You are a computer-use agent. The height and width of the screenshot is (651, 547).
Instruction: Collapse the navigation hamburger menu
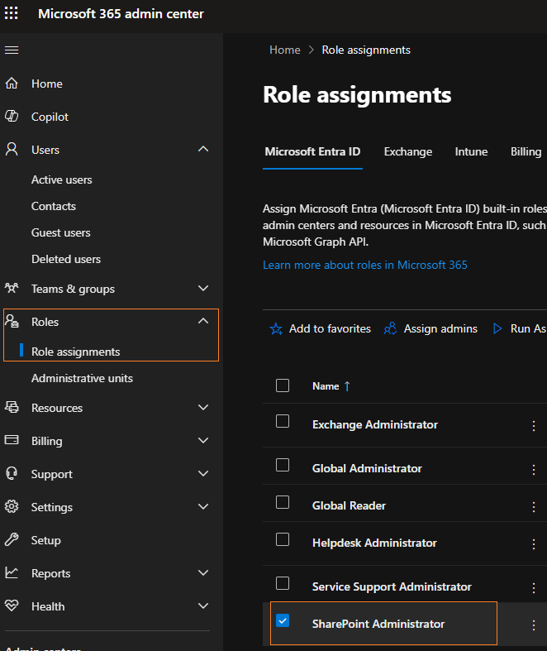pos(12,50)
